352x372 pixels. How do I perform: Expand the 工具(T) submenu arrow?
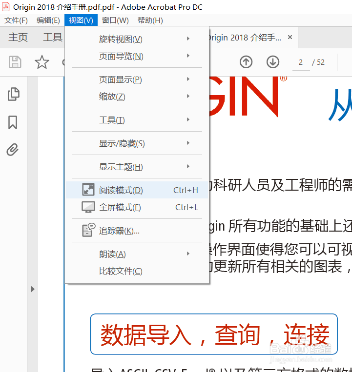(188, 119)
